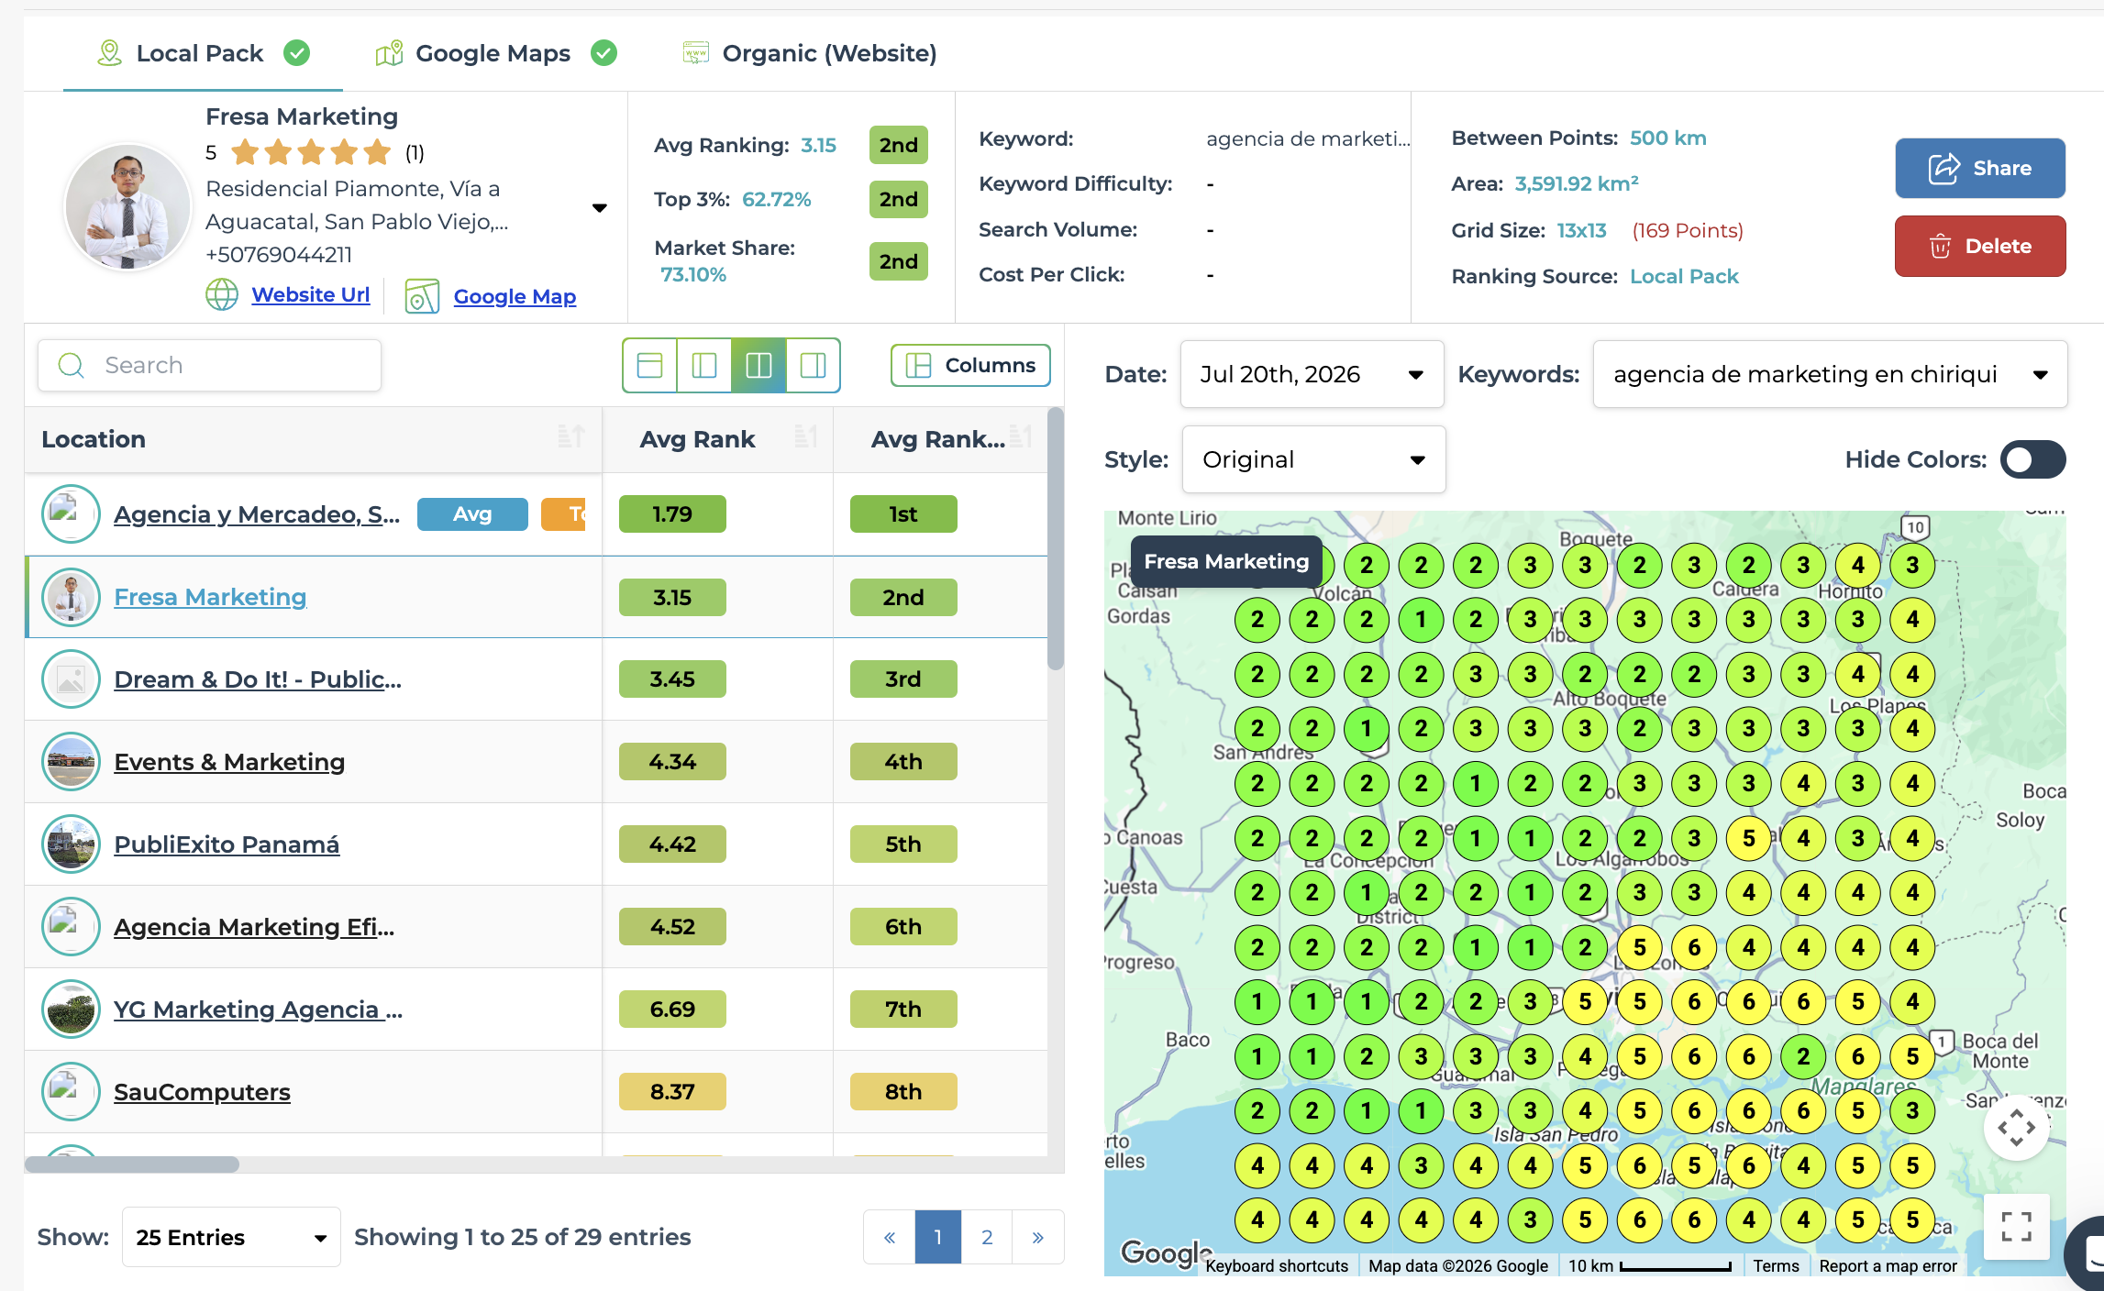The image size is (2104, 1291).
Task: Click the 8th rank badge
Action: [x=903, y=1092]
